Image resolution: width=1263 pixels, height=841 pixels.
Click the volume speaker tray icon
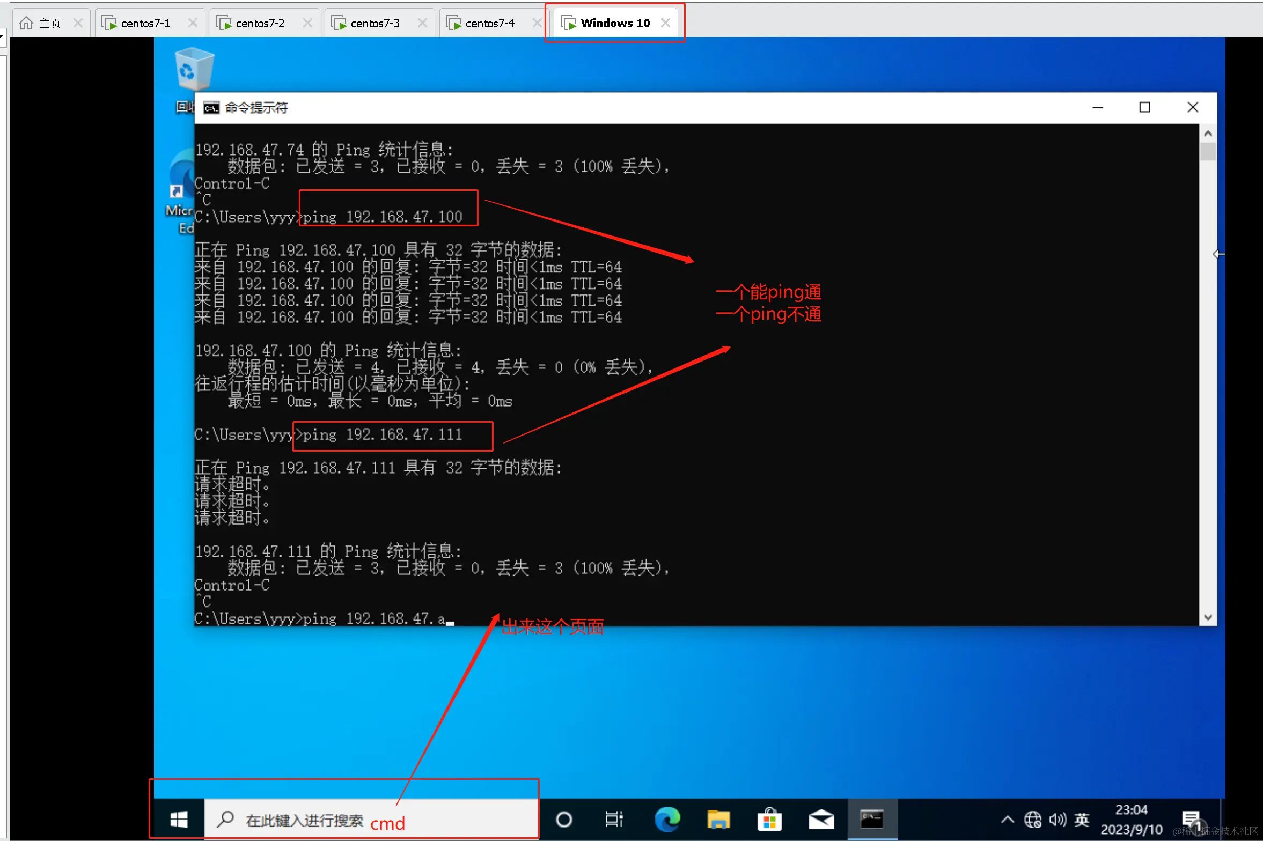(1057, 820)
